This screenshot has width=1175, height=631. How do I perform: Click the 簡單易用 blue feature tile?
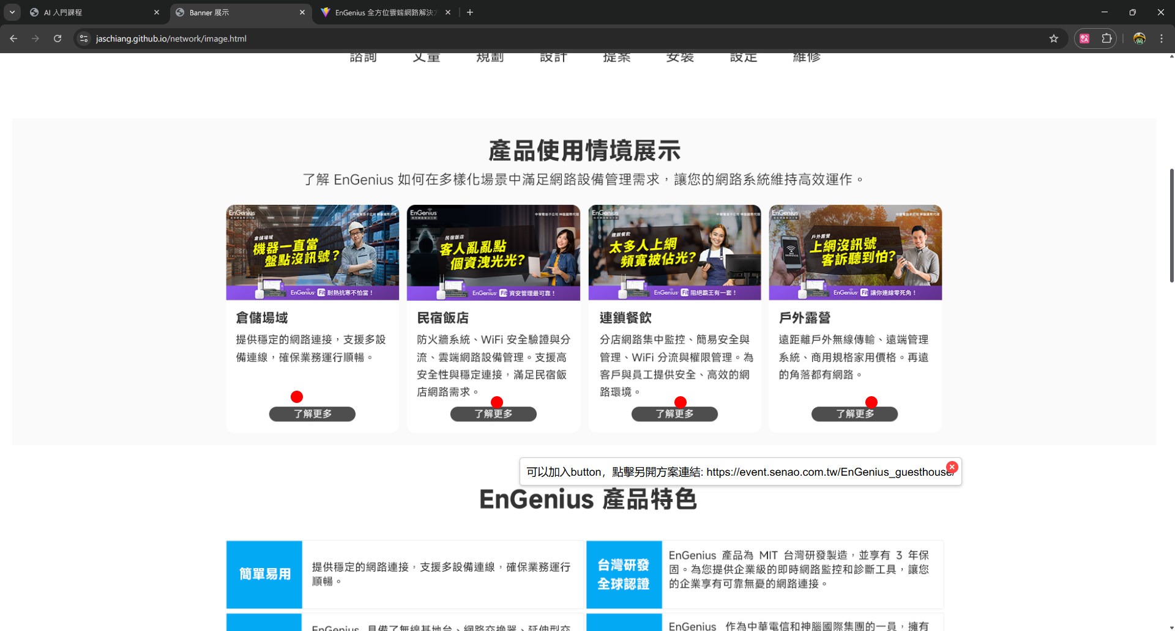[264, 574]
